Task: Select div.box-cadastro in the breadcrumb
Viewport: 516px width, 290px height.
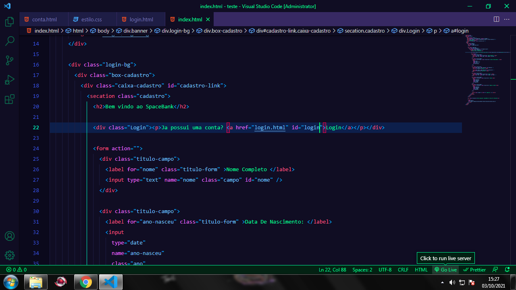Action: click(219, 31)
